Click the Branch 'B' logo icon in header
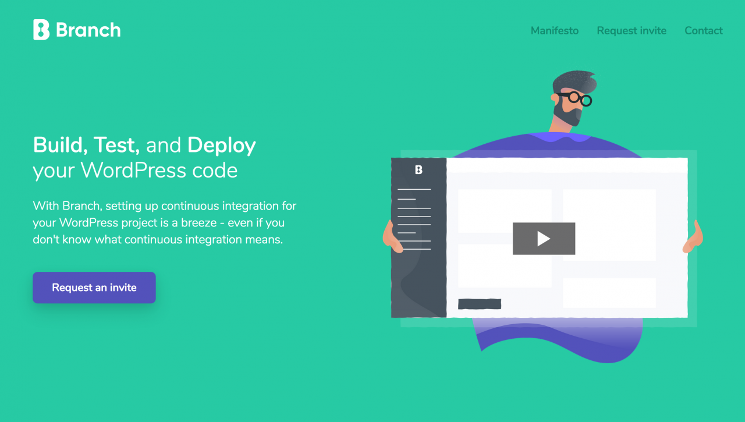Screen dimensions: 745x422 pyautogui.click(x=41, y=30)
